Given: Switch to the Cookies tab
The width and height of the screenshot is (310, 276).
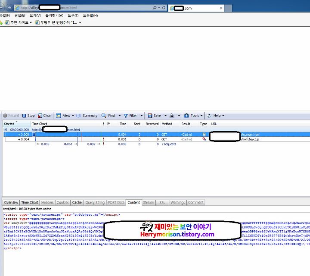Looking at the screenshot, I should tap(62, 203).
